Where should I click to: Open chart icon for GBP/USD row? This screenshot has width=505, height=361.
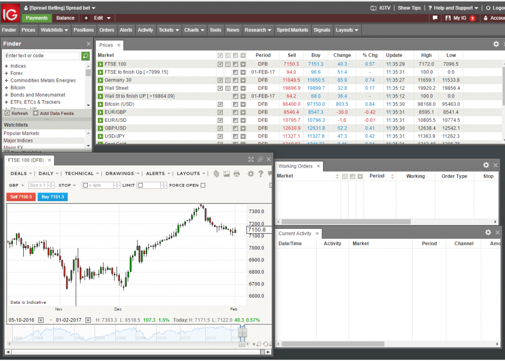click(235, 129)
